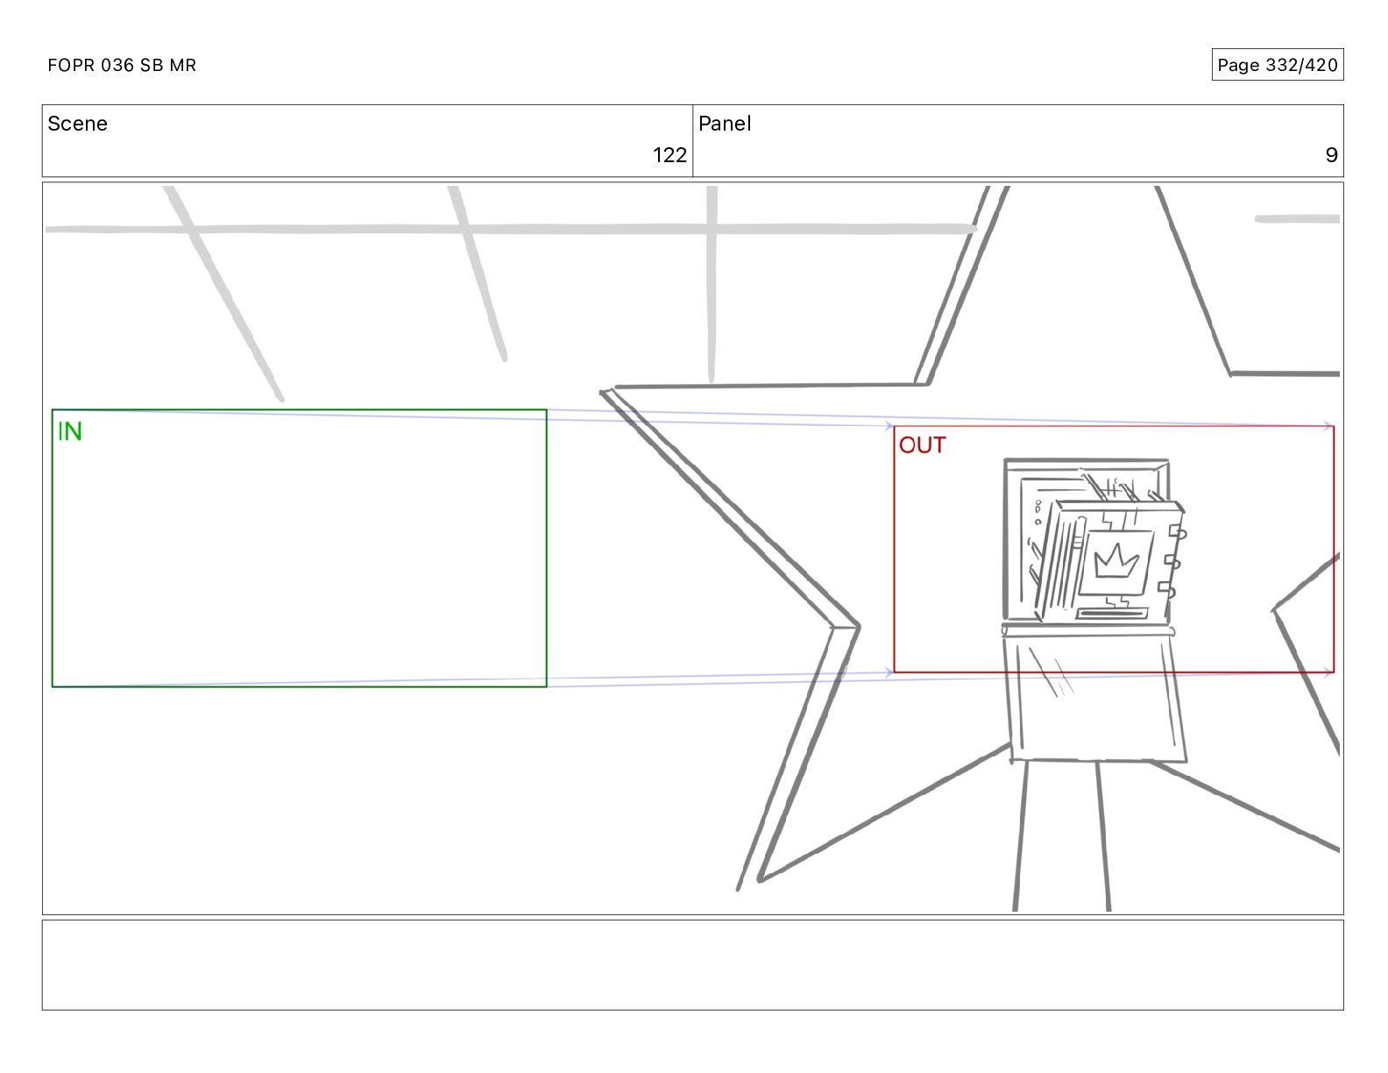
Task: Click the arrowhead at the OUT frame's bottom-right corner
Action: point(1328,673)
